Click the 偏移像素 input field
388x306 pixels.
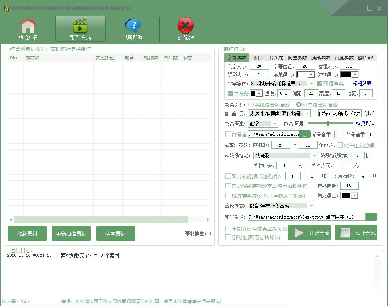coord(349,186)
